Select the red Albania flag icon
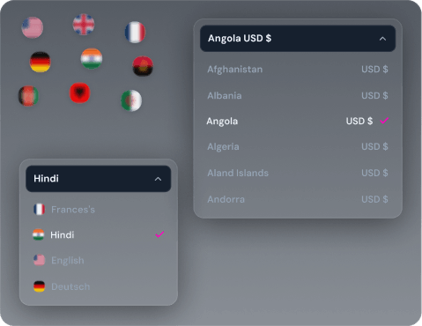Viewport: 422px width, 326px height. click(80, 93)
